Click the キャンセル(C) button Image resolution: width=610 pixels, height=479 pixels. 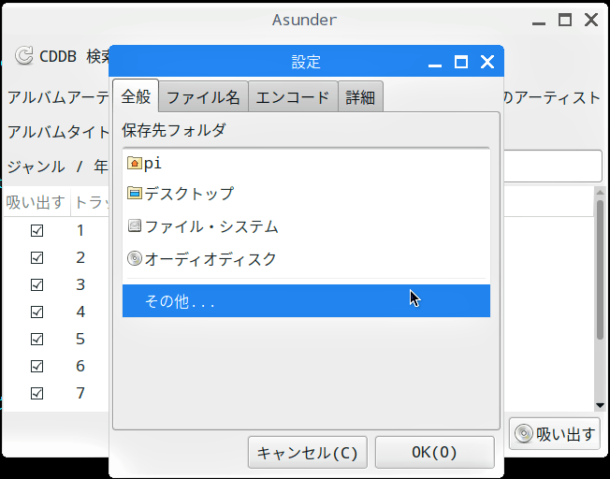coord(307,452)
